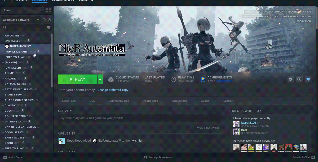Click the bolt icon next to INSTALLED

point(29,41)
